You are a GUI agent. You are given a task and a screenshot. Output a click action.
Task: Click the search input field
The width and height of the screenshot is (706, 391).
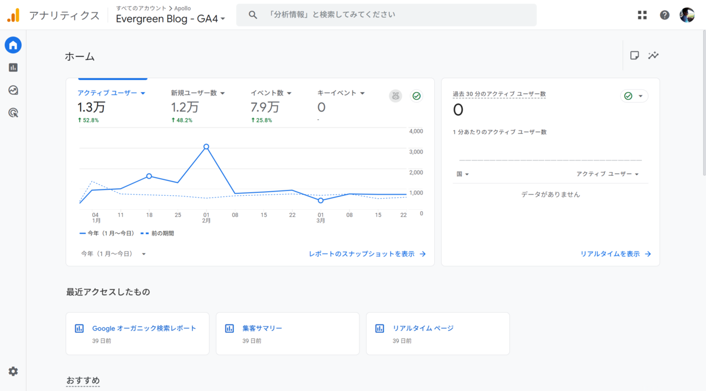click(x=386, y=15)
